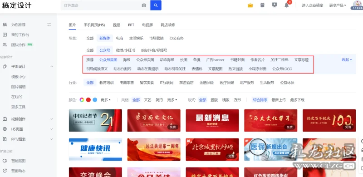This screenshot has height=177, width=363.
Task: Open the 更多 style dropdown
Action: pos(172,100)
